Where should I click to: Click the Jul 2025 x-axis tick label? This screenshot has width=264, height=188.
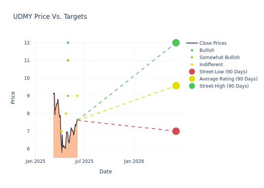(x=84, y=161)
